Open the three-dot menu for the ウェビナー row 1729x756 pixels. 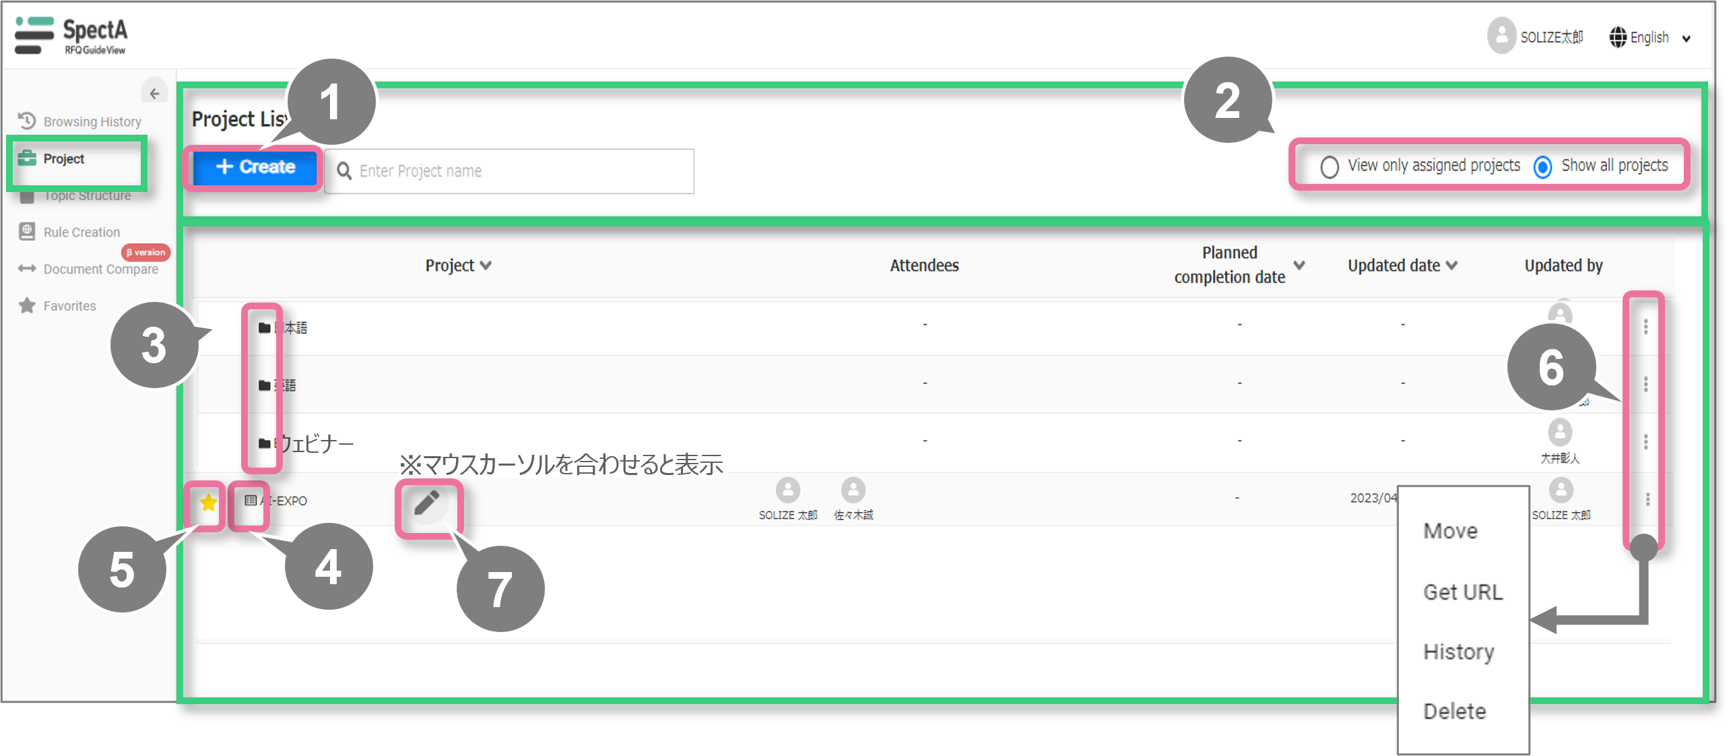click(1645, 442)
